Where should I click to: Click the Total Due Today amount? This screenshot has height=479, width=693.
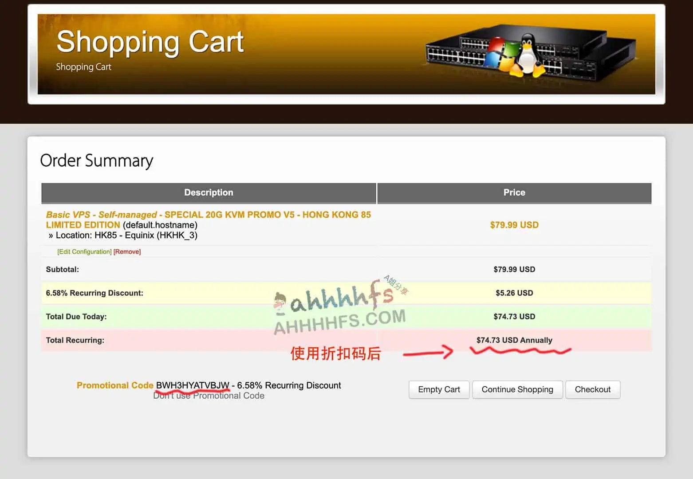coord(514,316)
